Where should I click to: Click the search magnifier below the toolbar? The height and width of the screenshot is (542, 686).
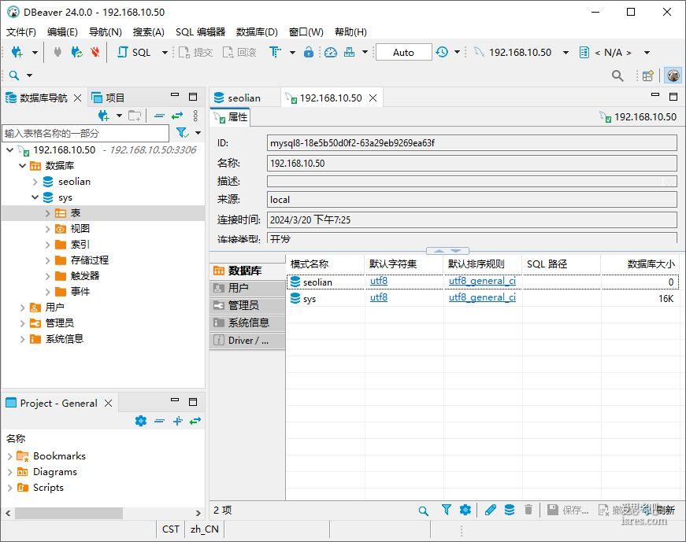tap(14, 76)
